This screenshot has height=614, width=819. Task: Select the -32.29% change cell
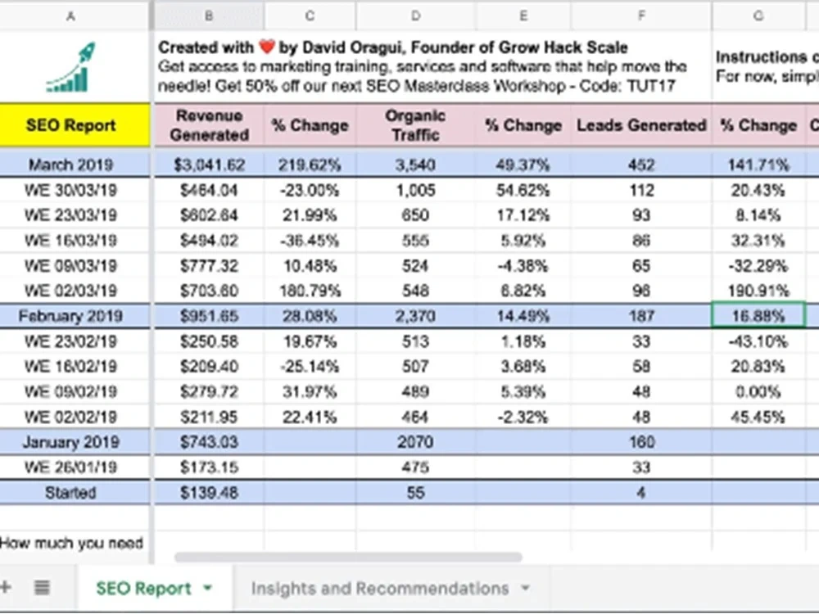758,266
